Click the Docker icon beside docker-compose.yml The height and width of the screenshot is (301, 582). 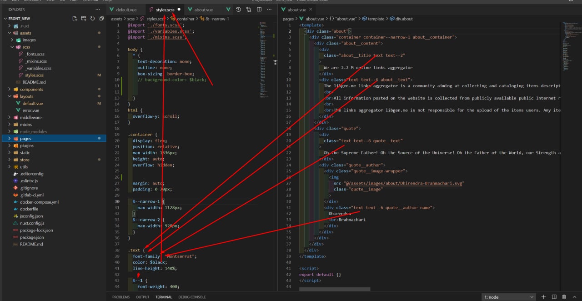(15, 202)
